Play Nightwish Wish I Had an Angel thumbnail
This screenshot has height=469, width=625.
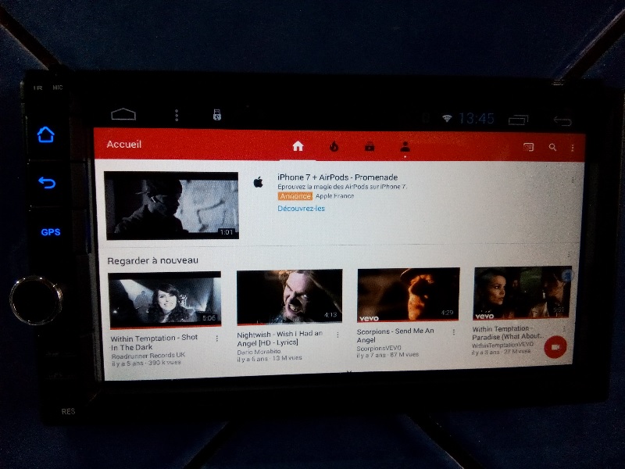tap(289, 297)
